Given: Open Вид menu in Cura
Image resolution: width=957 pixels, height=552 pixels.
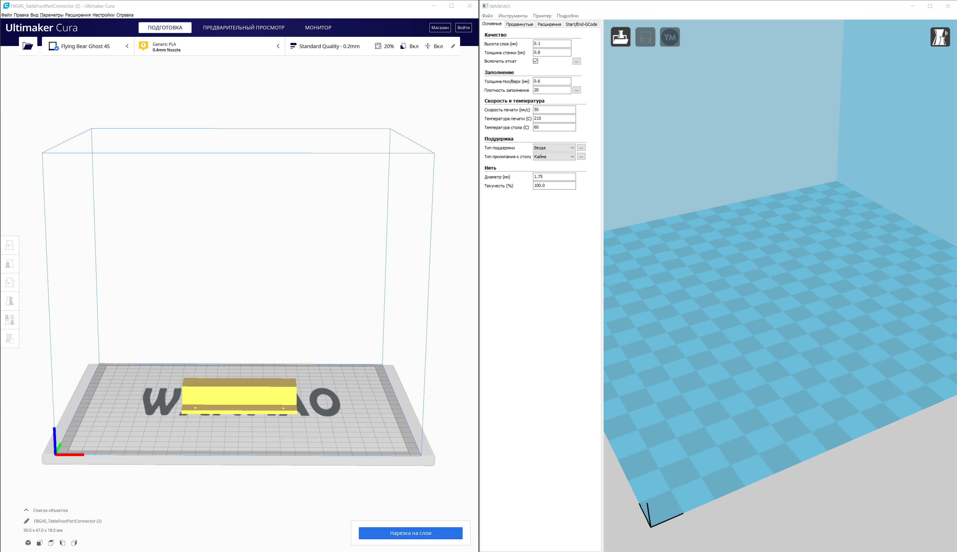Looking at the screenshot, I should pos(34,15).
